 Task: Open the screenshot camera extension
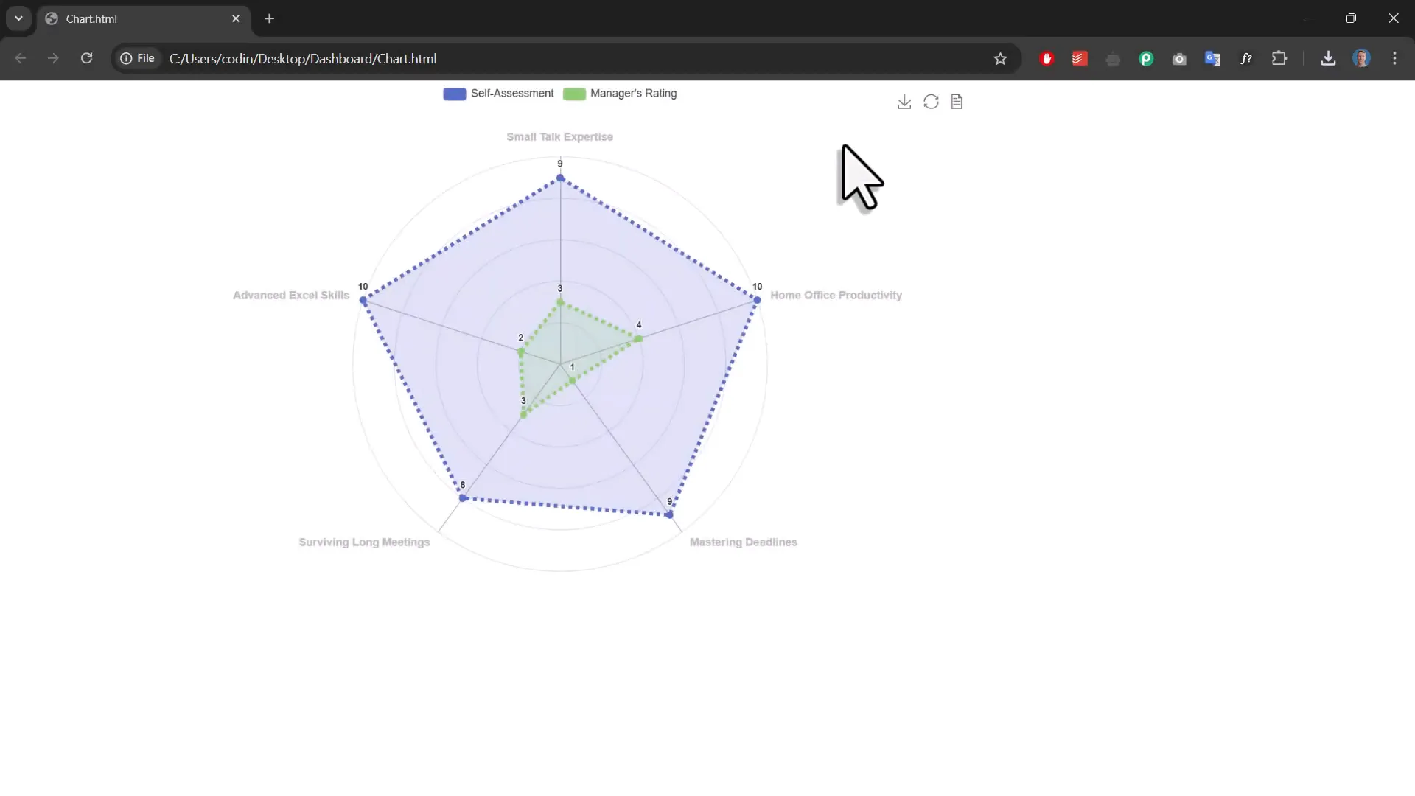1179,58
